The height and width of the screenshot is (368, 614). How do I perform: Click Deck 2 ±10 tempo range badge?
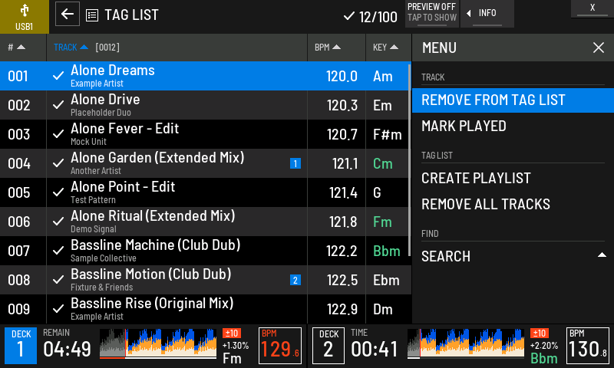pos(540,333)
